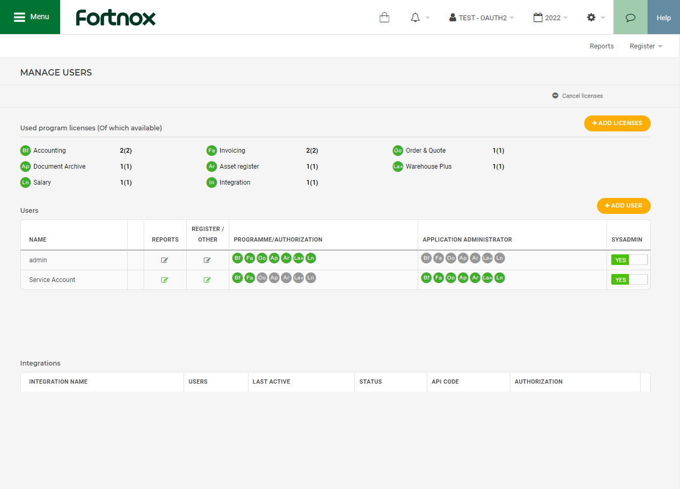Click admin's Oo programme authorization badge
Screen dimensions: 680x489
click(262, 258)
